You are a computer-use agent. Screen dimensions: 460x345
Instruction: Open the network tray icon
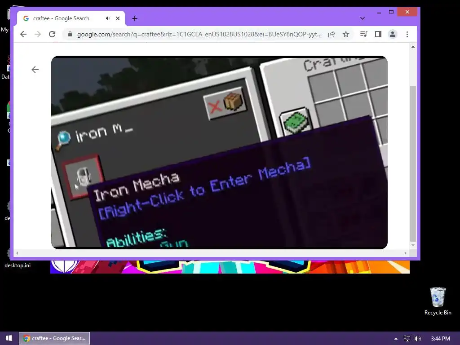point(407,339)
